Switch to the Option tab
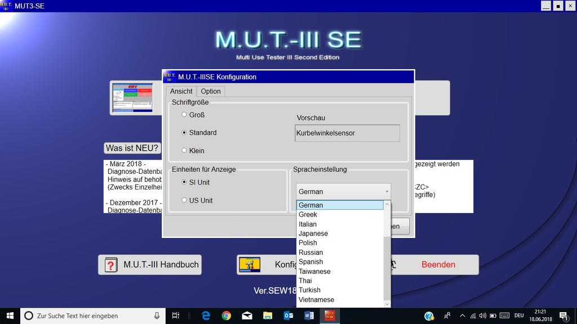 pos(211,91)
